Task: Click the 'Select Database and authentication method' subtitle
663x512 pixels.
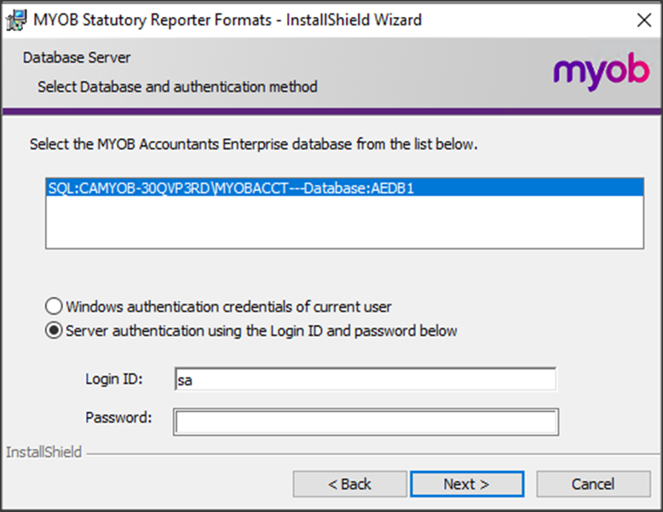Action: (177, 86)
